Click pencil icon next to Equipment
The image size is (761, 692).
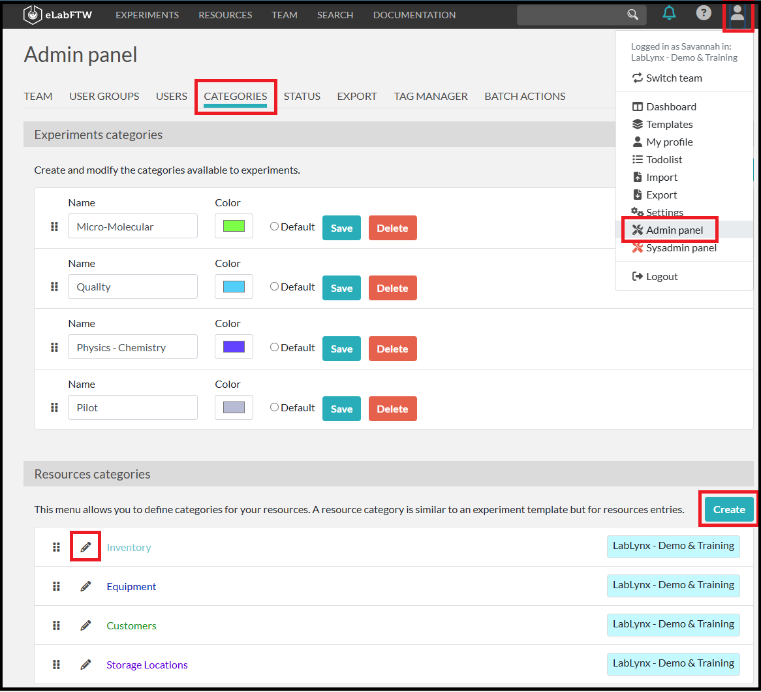click(85, 586)
